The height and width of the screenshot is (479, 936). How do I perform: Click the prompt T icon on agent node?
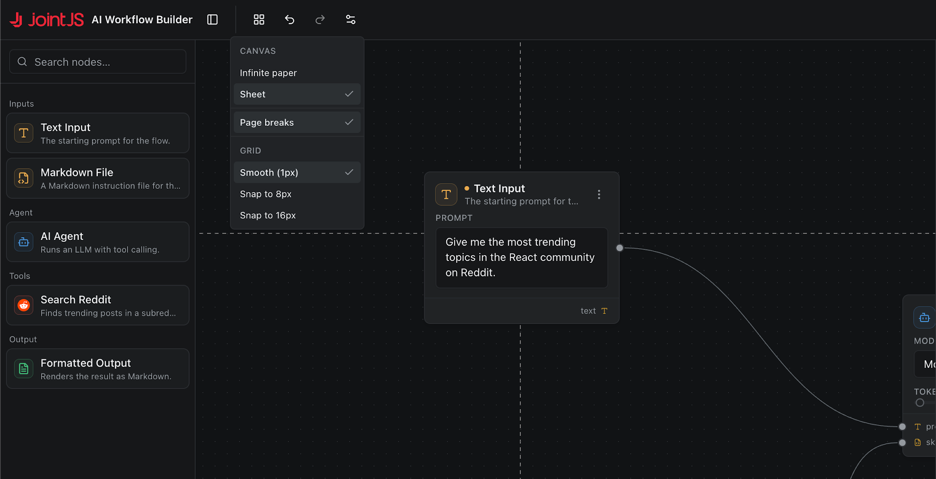pos(917,427)
